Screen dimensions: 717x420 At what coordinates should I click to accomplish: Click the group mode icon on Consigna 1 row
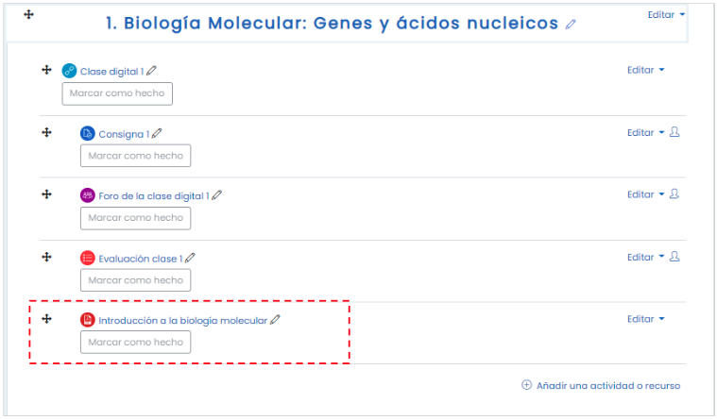[674, 132]
